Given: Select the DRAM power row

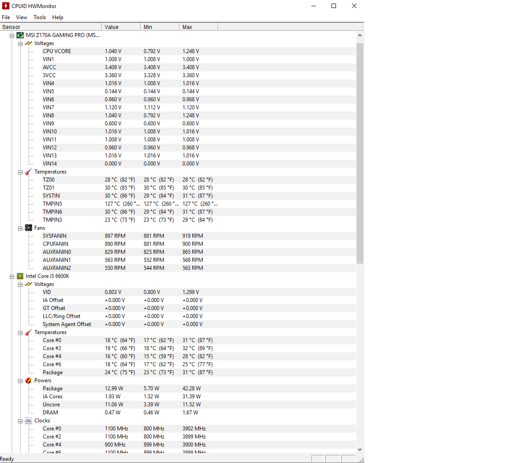Looking at the screenshot, I should pyautogui.click(x=199, y=412).
